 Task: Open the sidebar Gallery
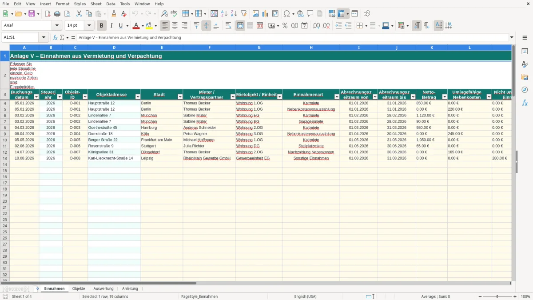pos(525,77)
